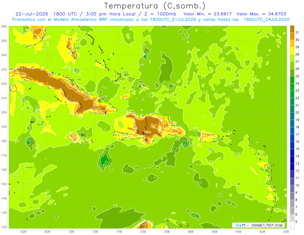Select the '24N' latitude axis label

(x=4, y=55)
